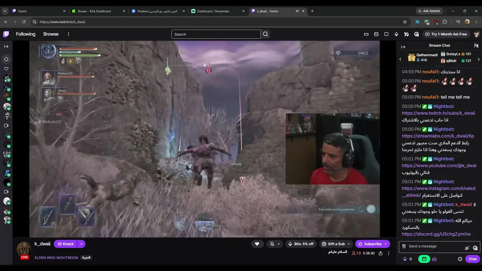Image resolution: width=482 pixels, height=271 pixels.
Task: Show previous gift leaderboard entries
Action: [x=400, y=59]
